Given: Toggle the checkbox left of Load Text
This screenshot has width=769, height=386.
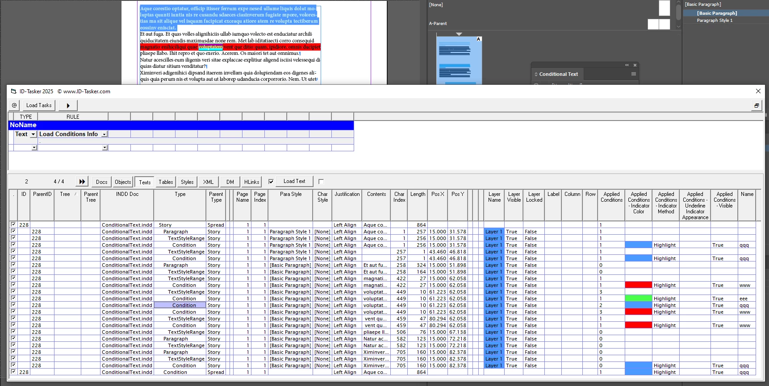Looking at the screenshot, I should click(271, 182).
